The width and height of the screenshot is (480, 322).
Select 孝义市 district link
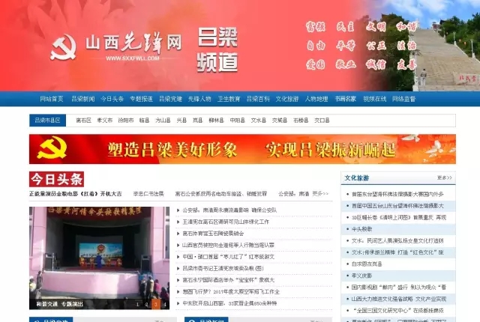(105, 121)
